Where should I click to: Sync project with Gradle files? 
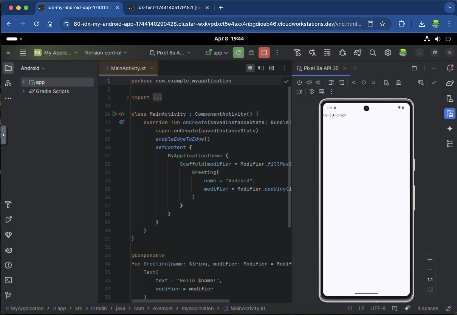(x=358, y=53)
